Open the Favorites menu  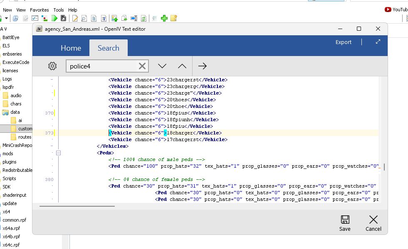point(39,10)
